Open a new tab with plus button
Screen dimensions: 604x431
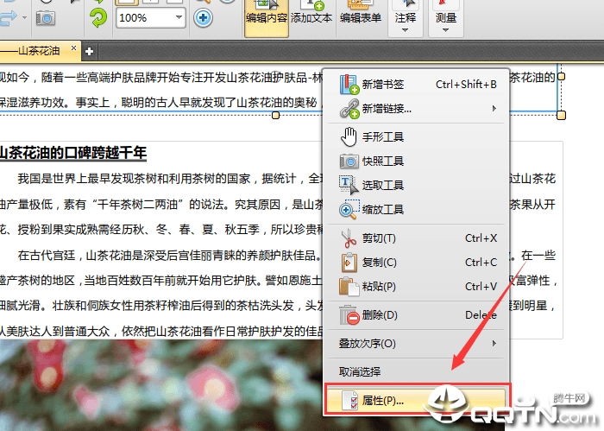[90, 50]
